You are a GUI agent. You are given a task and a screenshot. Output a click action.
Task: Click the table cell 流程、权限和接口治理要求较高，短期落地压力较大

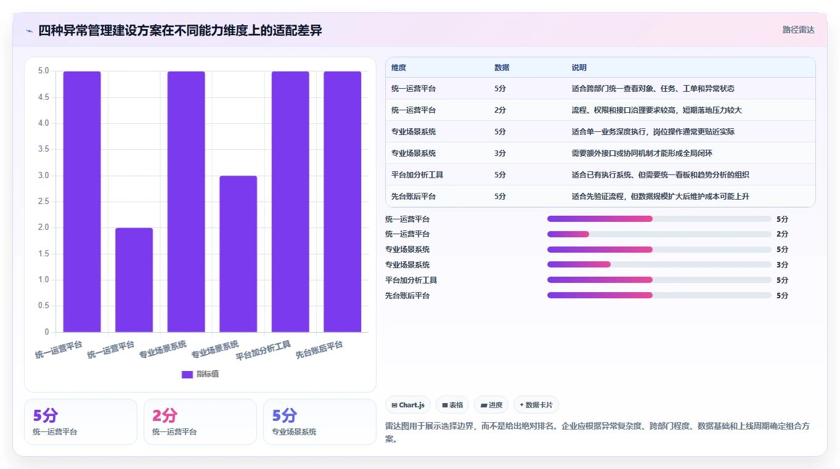pos(657,110)
